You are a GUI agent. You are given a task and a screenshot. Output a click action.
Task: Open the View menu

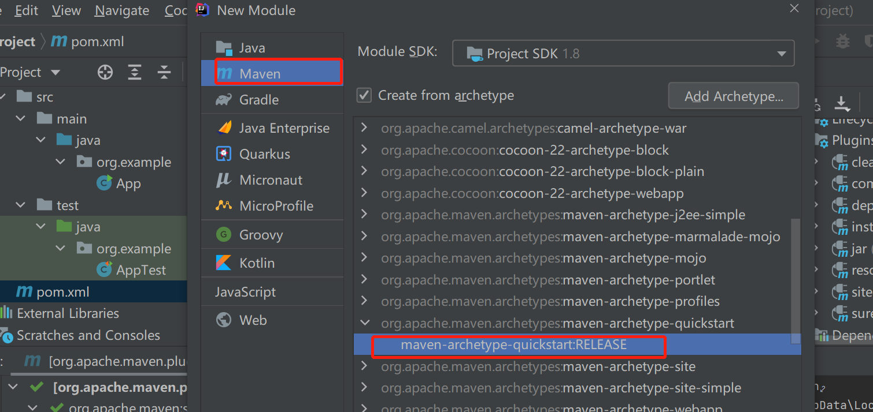click(66, 10)
